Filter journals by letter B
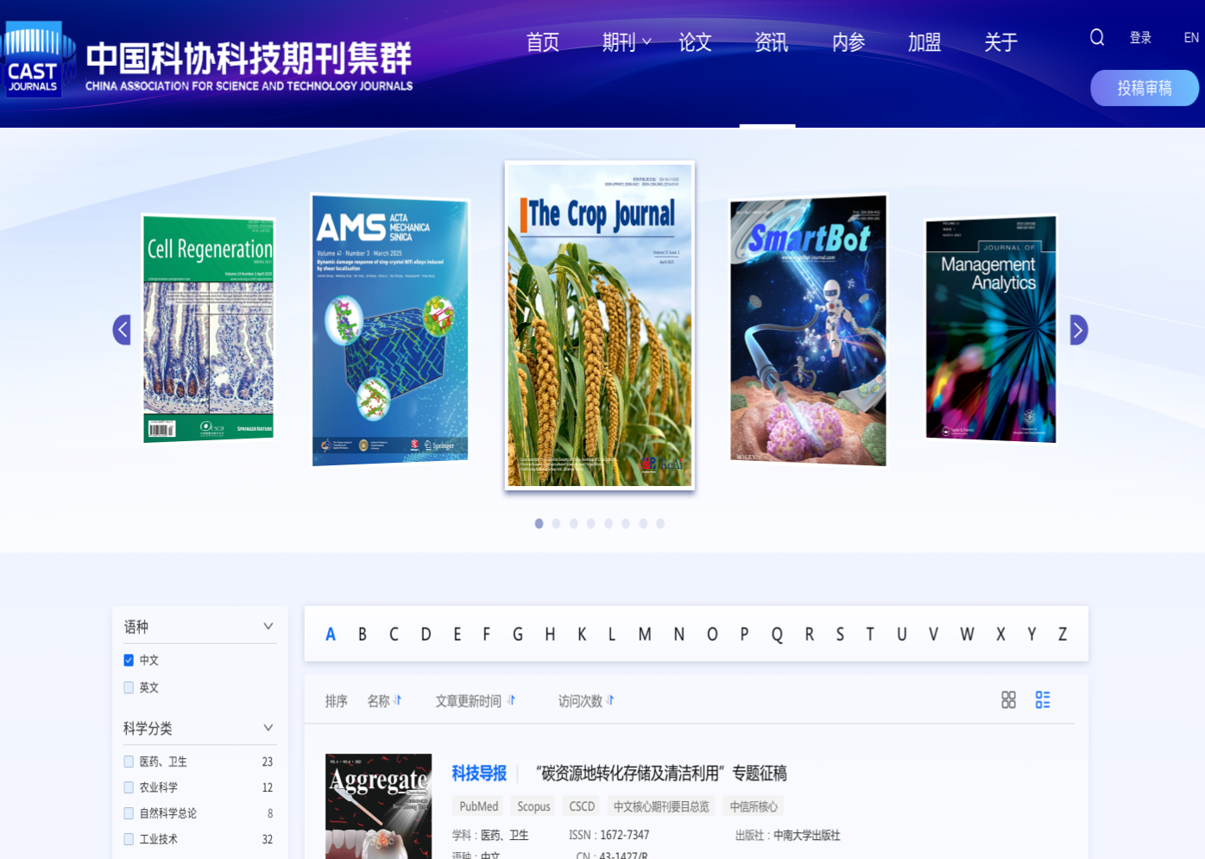Image resolution: width=1205 pixels, height=859 pixels. point(363,635)
